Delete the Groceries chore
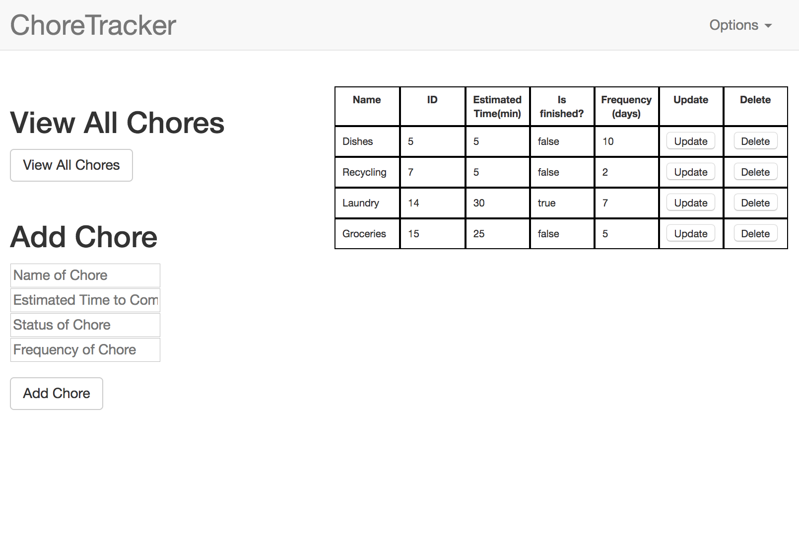The image size is (799, 547). (x=755, y=234)
